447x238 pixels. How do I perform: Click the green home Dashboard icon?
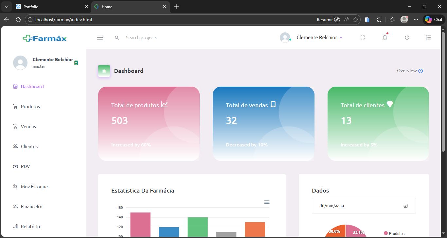pyautogui.click(x=104, y=71)
